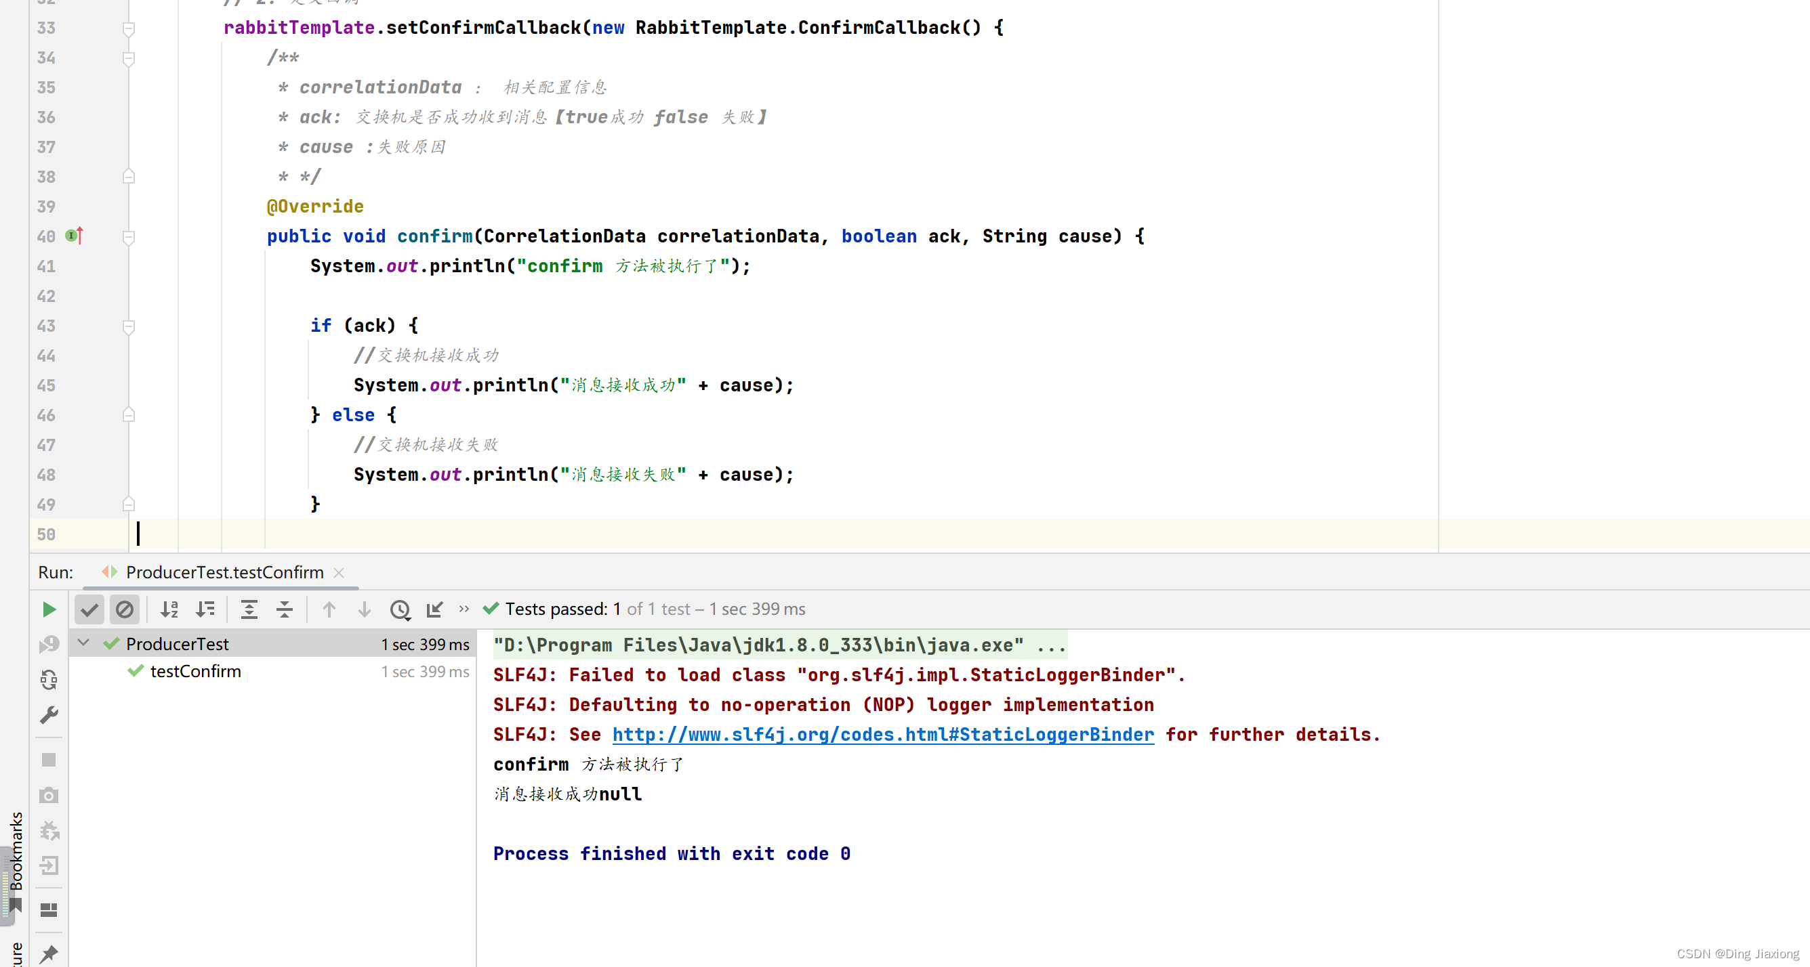Open the slf4j StaticLoggerBinder link
1810x967 pixels.
883,735
